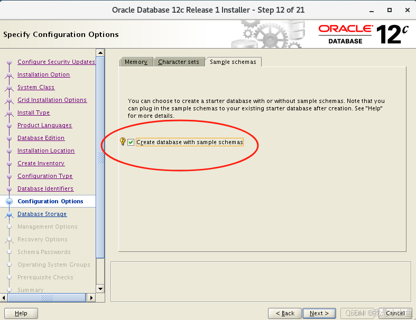416x320 pixels.
Task: Go to Database Storage step
Action: click(x=42, y=214)
